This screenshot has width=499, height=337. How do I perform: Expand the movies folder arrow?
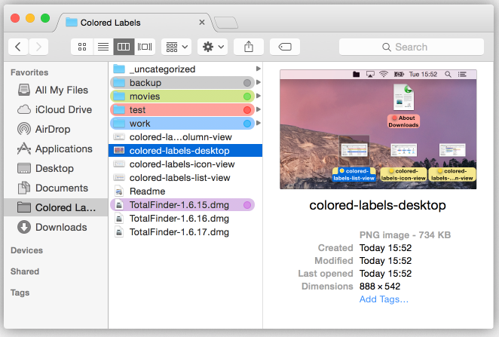258,96
